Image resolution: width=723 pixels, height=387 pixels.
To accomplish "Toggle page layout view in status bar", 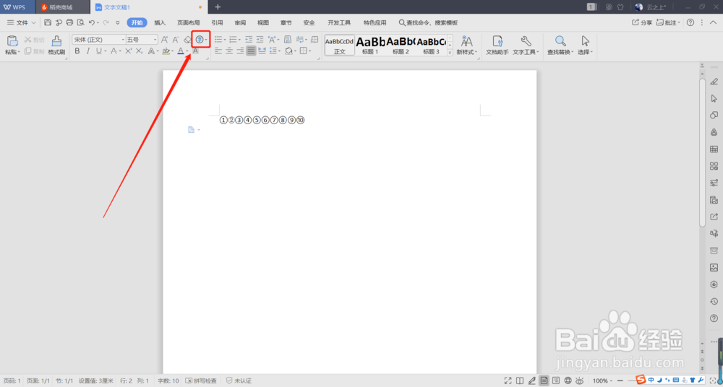I will coord(544,381).
